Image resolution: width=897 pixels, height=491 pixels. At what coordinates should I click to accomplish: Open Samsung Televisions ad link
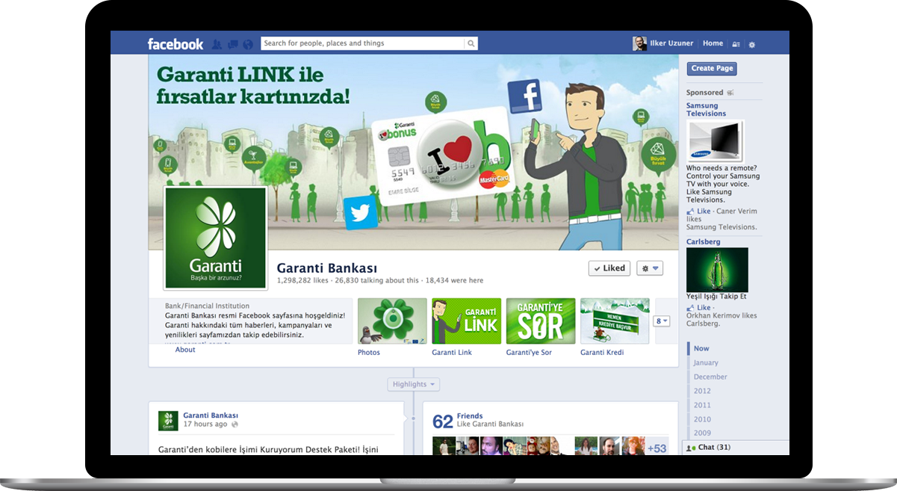pos(706,110)
